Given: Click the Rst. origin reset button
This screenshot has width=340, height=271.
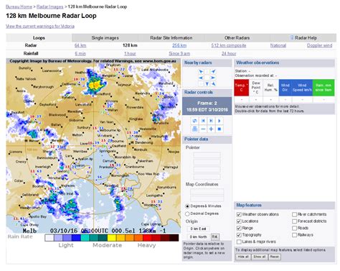Looking at the screenshot, I should click(214, 237).
